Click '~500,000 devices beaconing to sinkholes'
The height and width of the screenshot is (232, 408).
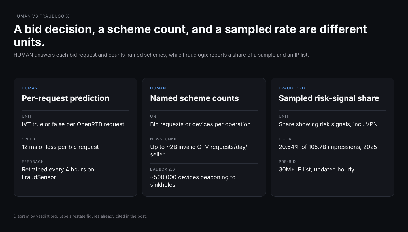click(193, 181)
